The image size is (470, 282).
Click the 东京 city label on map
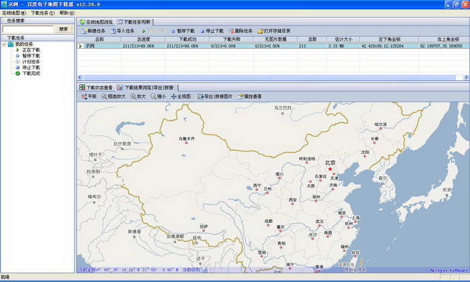[x=447, y=190]
